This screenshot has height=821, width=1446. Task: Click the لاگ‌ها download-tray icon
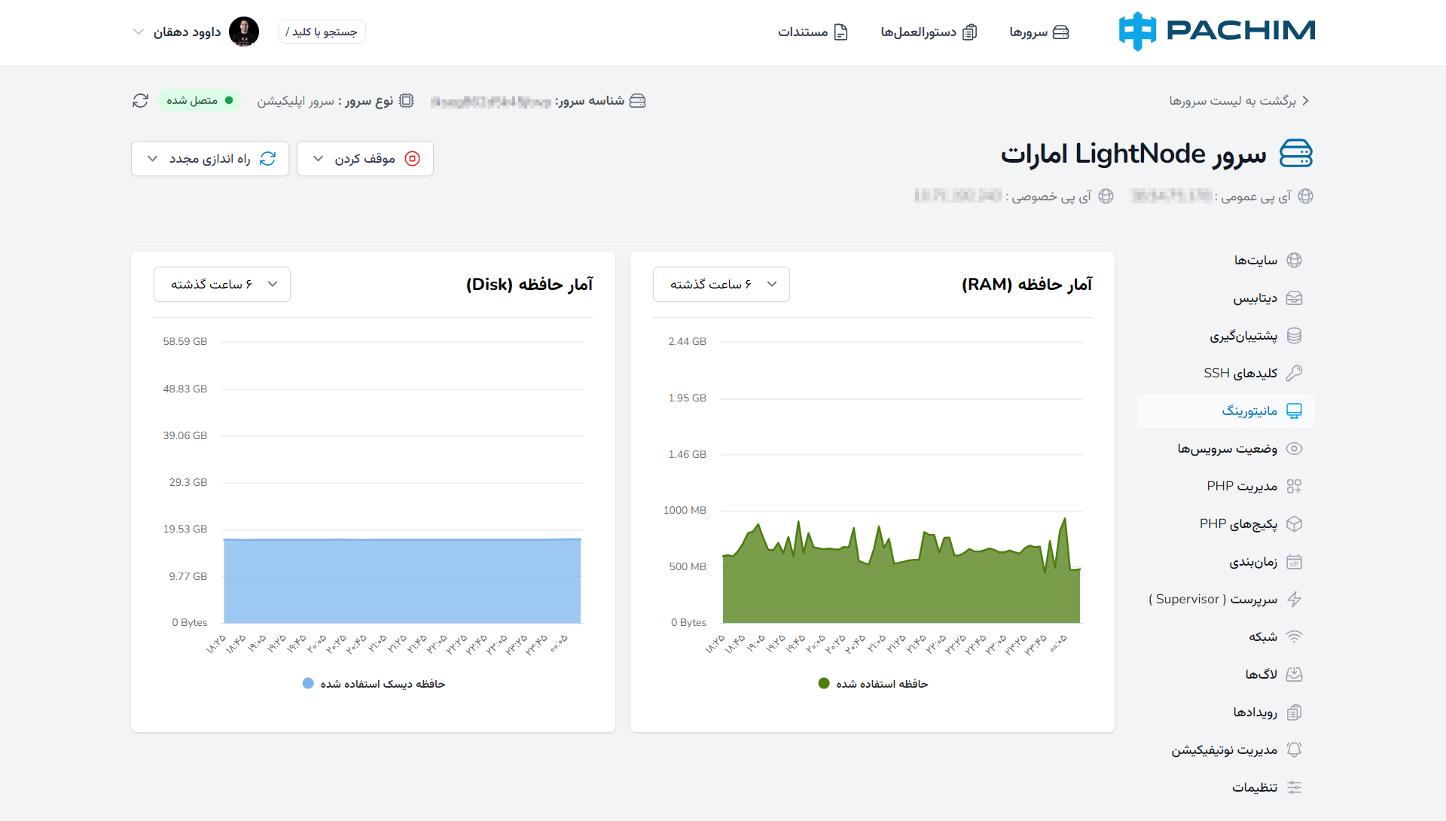[1294, 675]
